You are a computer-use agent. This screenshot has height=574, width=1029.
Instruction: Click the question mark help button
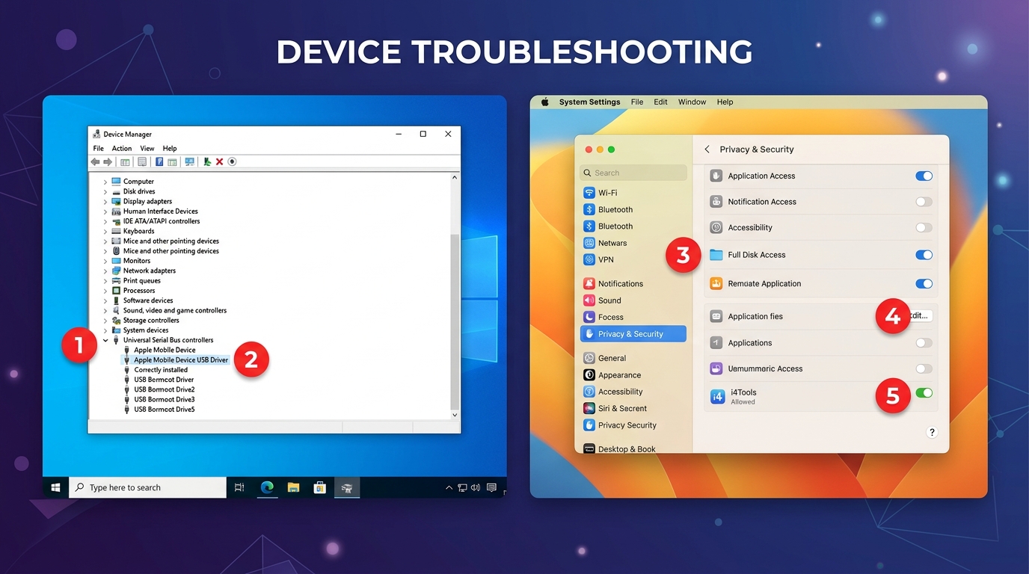point(932,432)
